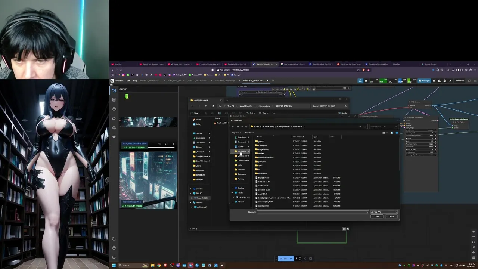
Task: Click the favorites star icon in ComfyUI sidebar
Action: pos(114,137)
